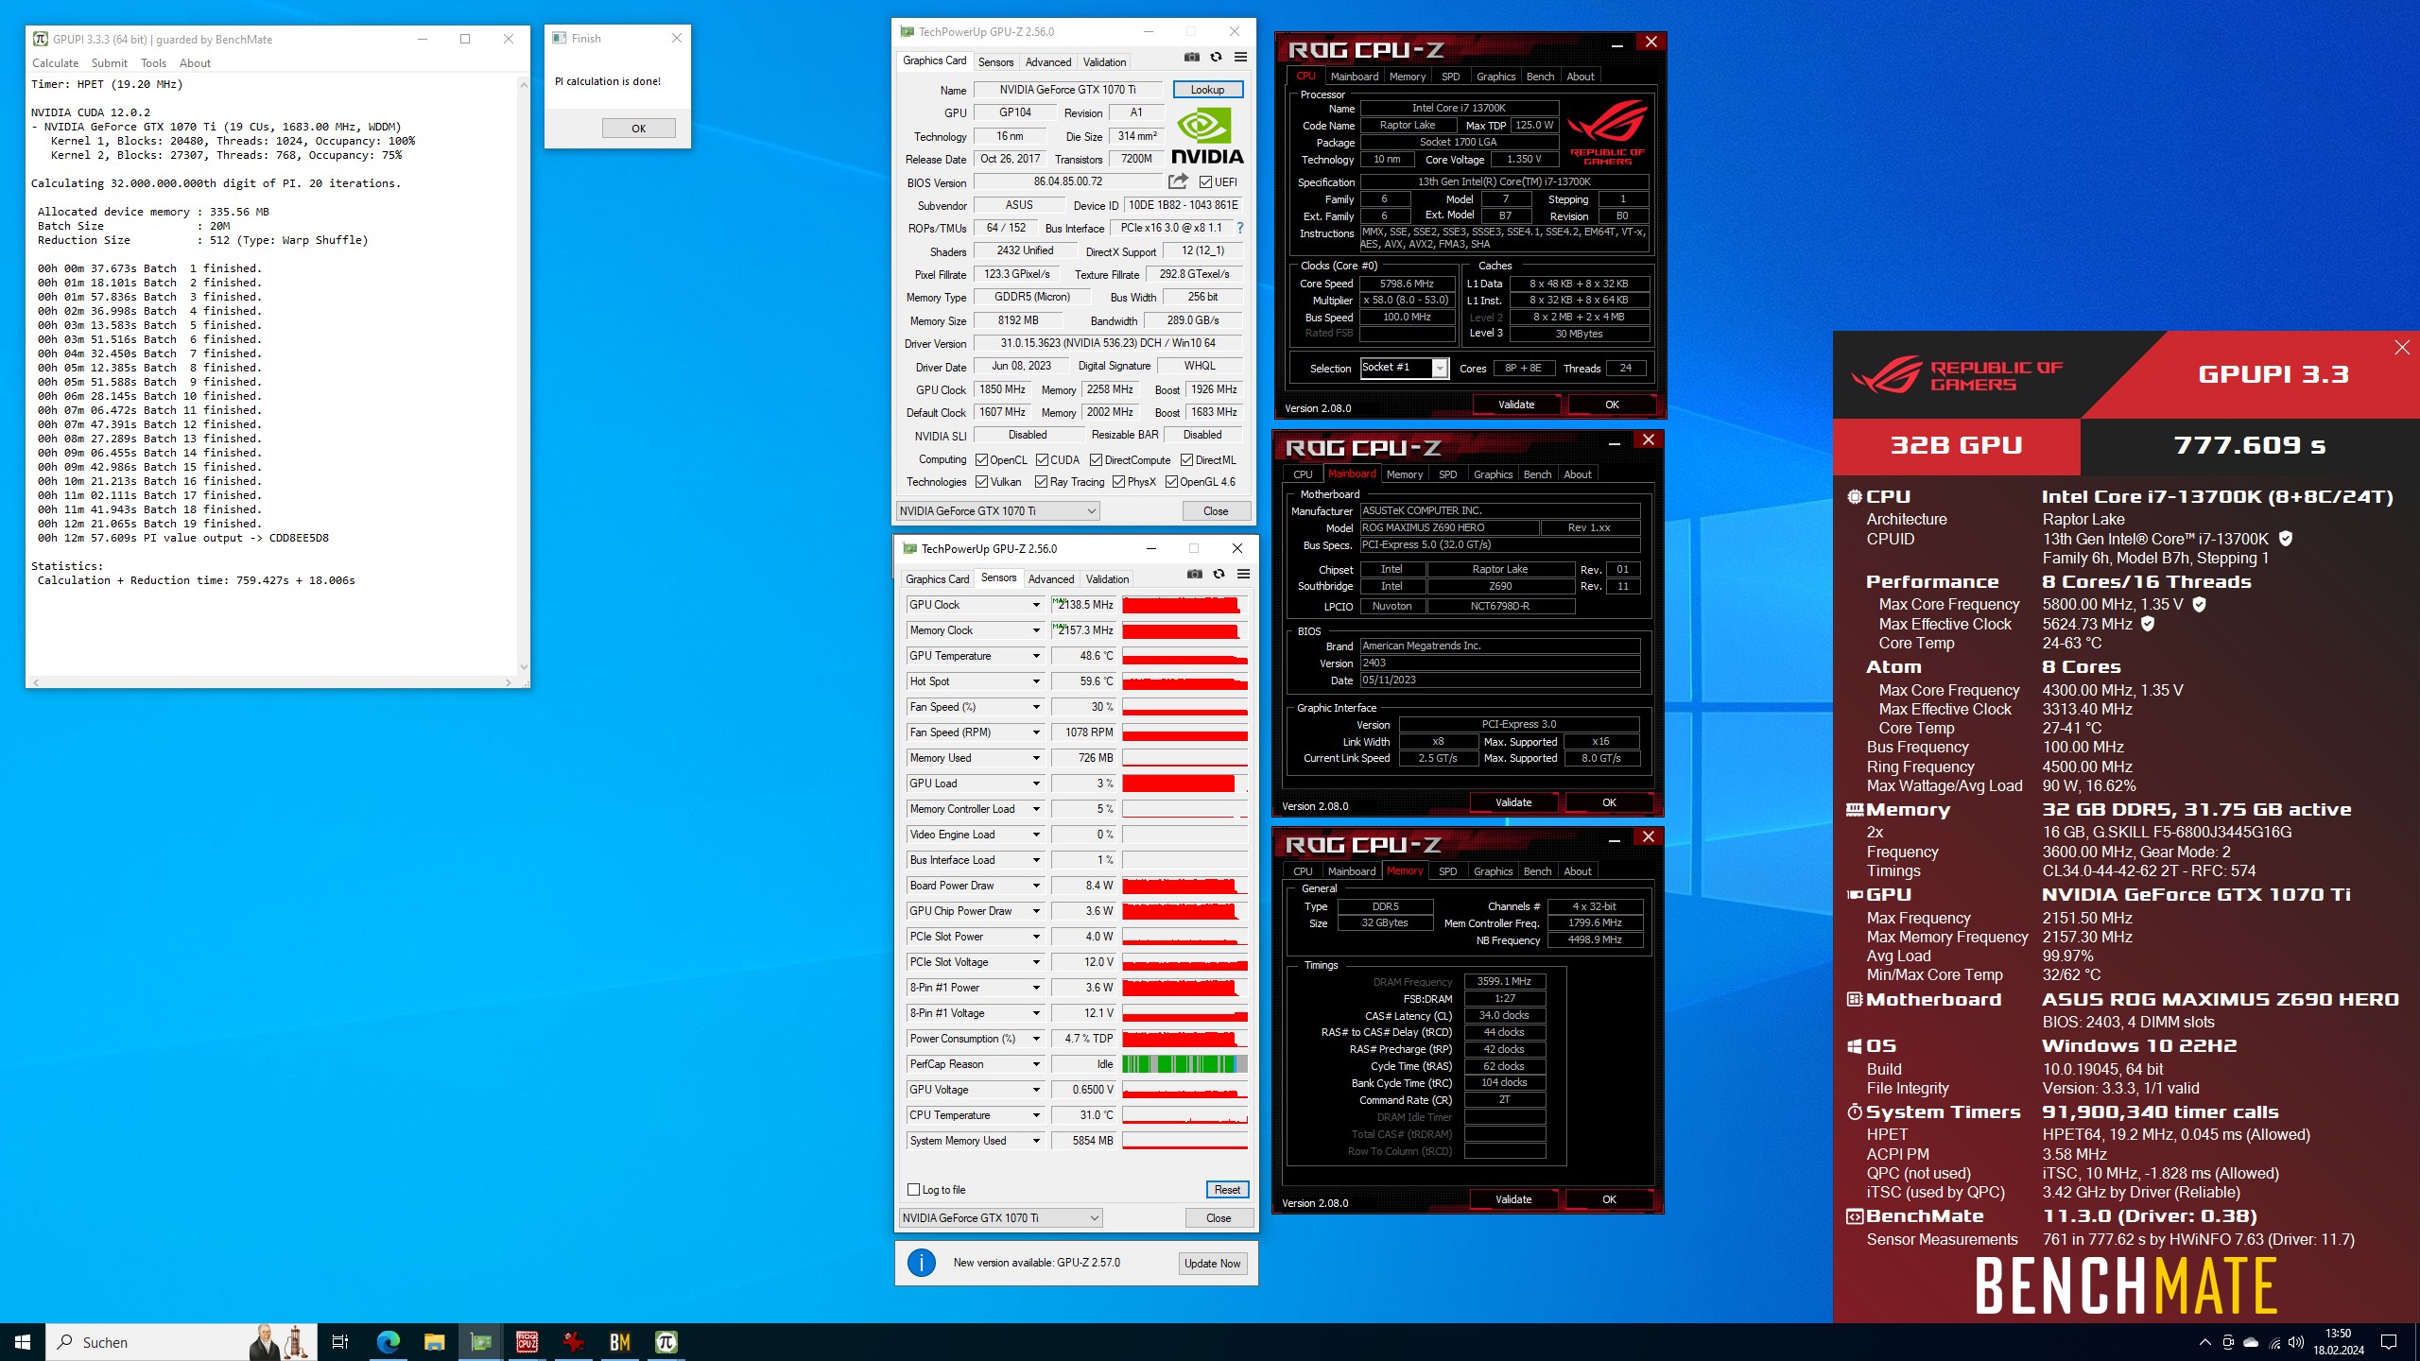
Task: Click refresh icon in GPU-Z Sensors window
Action: point(1219,575)
